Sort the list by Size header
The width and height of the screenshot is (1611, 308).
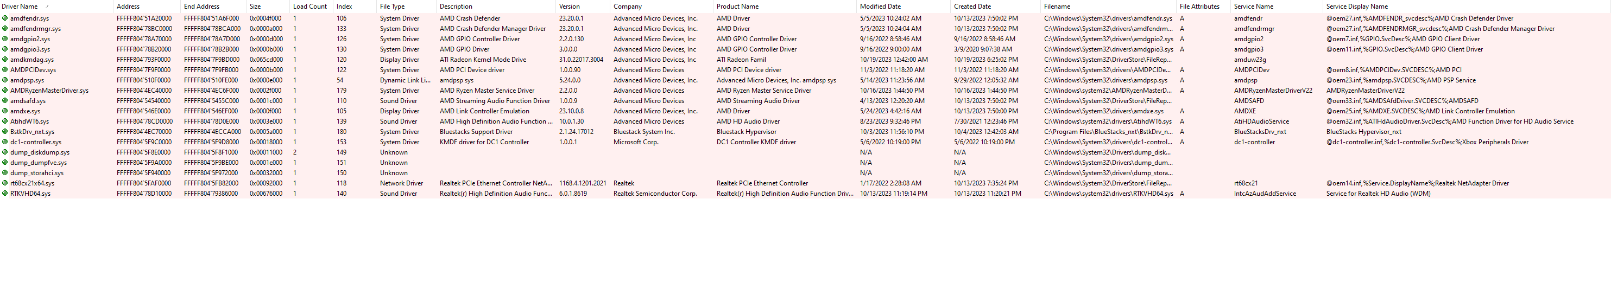(x=268, y=7)
